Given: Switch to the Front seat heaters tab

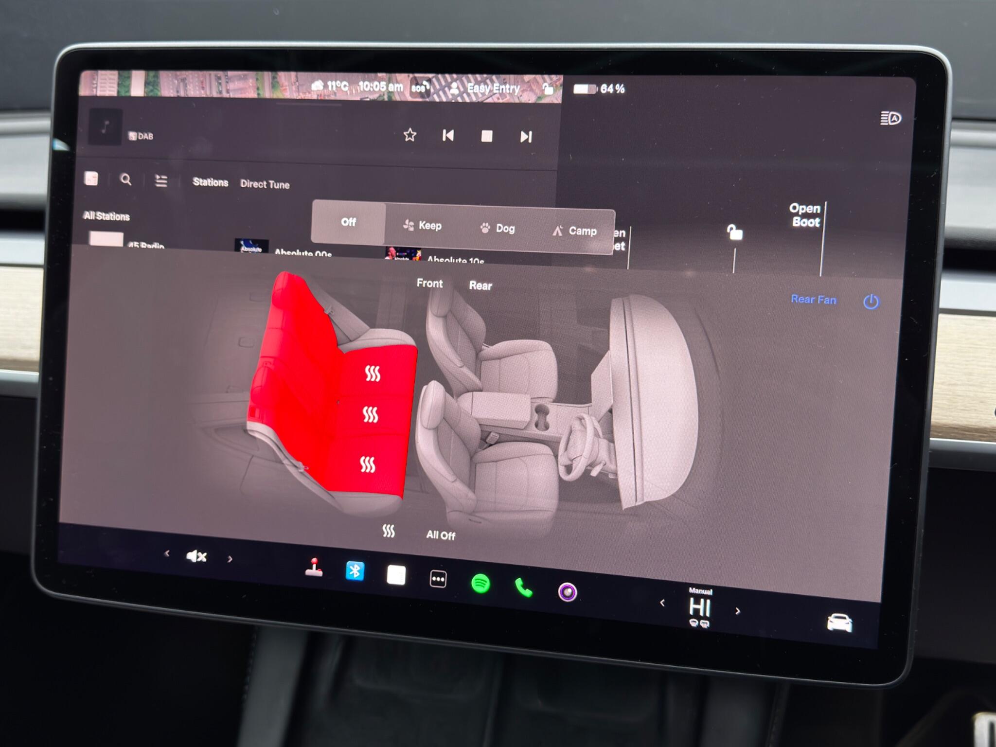Looking at the screenshot, I should tap(429, 284).
